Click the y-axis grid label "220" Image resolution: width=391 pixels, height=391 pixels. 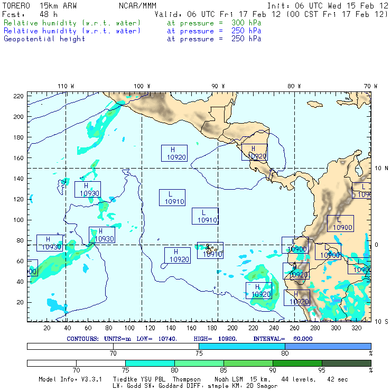[18, 96]
